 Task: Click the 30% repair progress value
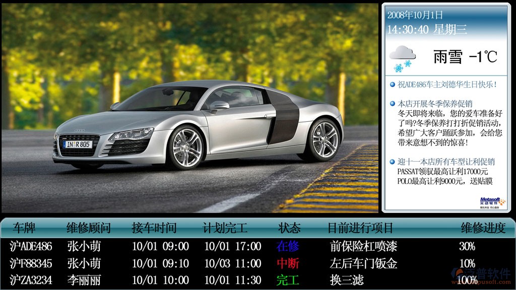[x=467, y=246]
